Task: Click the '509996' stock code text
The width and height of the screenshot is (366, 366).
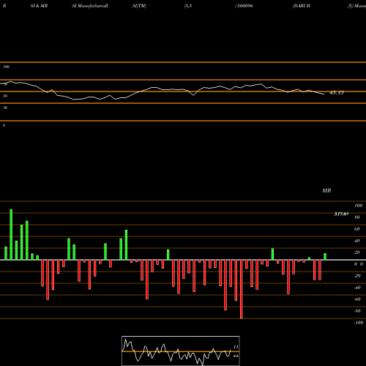Action: click(244, 6)
